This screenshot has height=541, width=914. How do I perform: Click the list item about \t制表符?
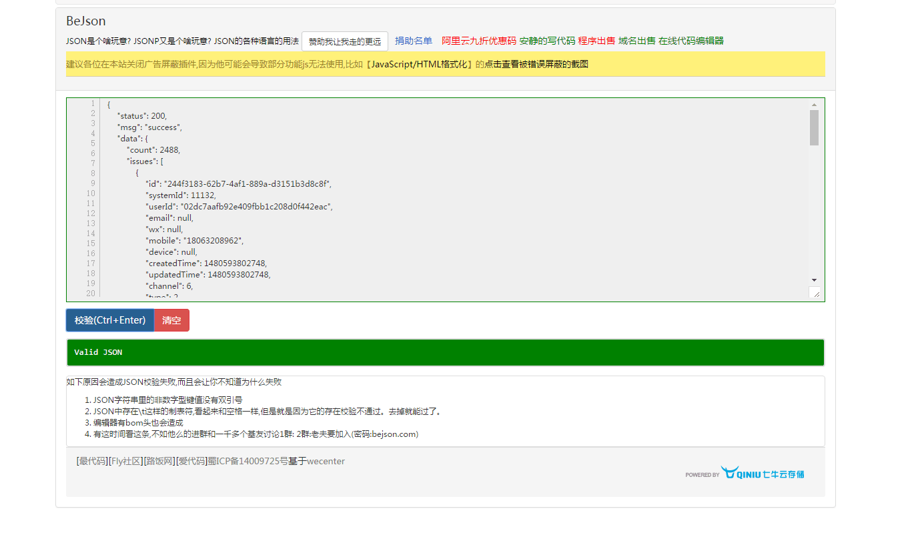[268, 412]
